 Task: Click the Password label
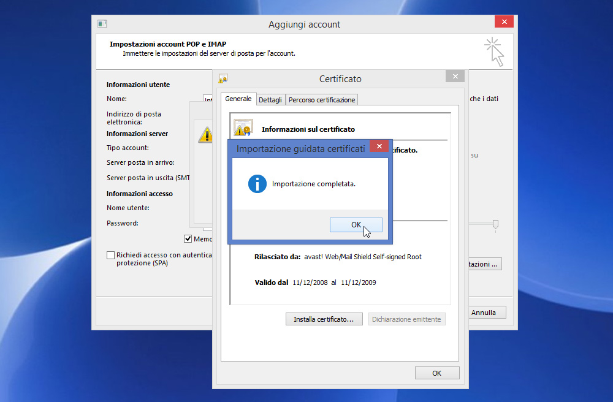tap(123, 223)
